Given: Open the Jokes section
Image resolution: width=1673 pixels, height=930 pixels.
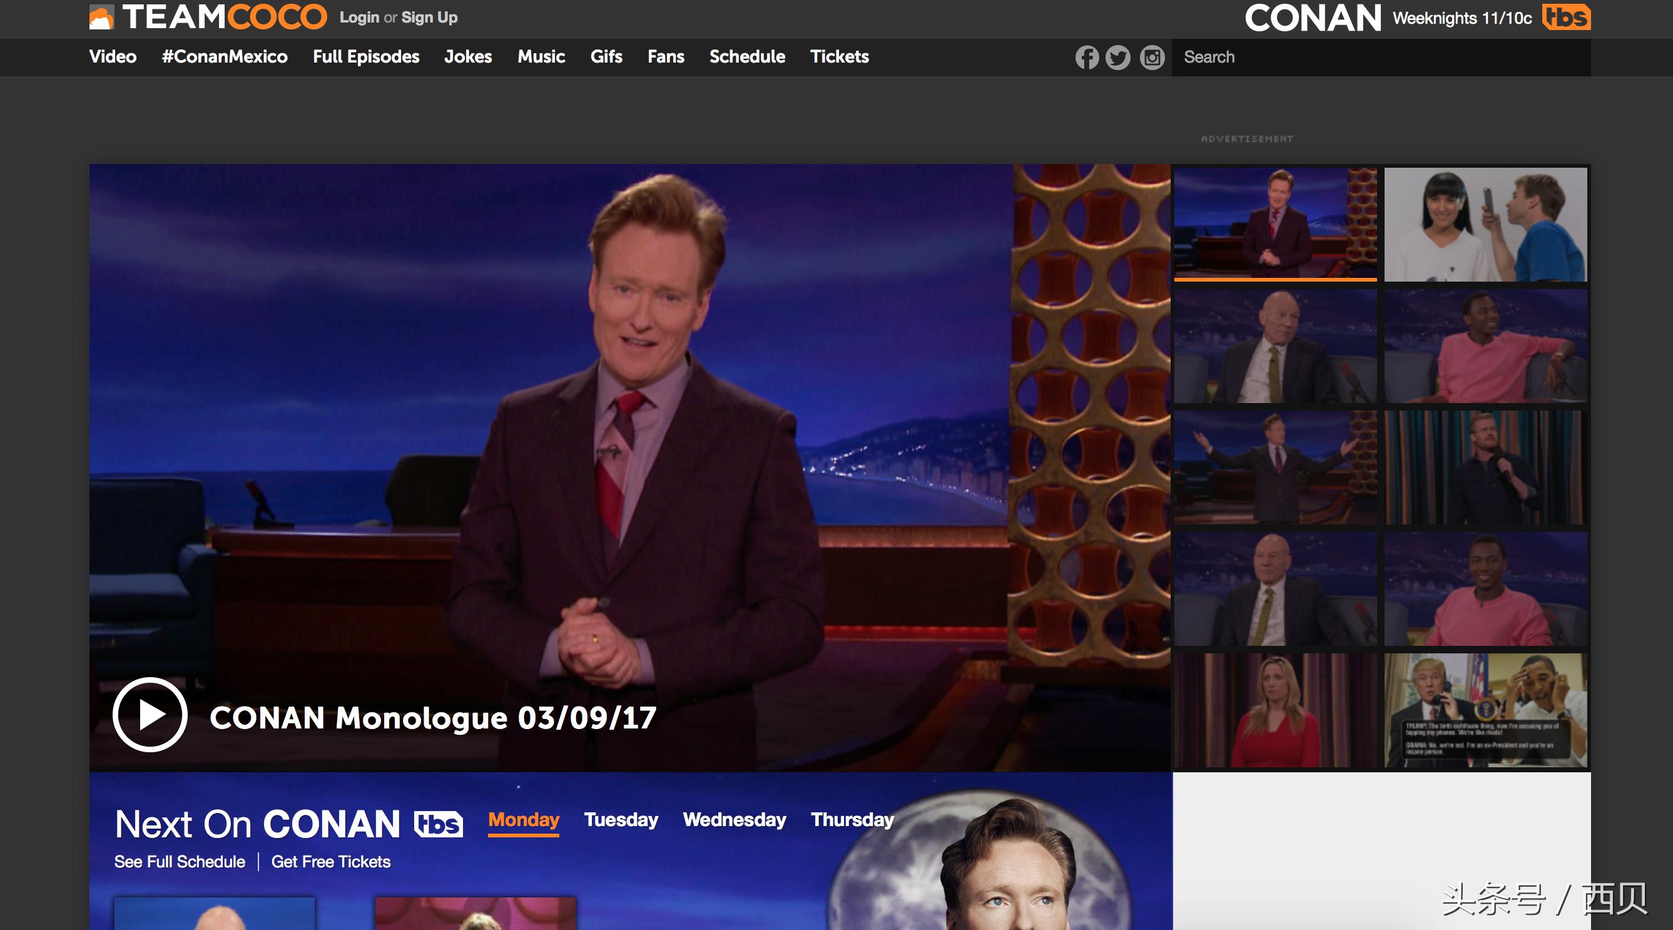Looking at the screenshot, I should click(468, 57).
